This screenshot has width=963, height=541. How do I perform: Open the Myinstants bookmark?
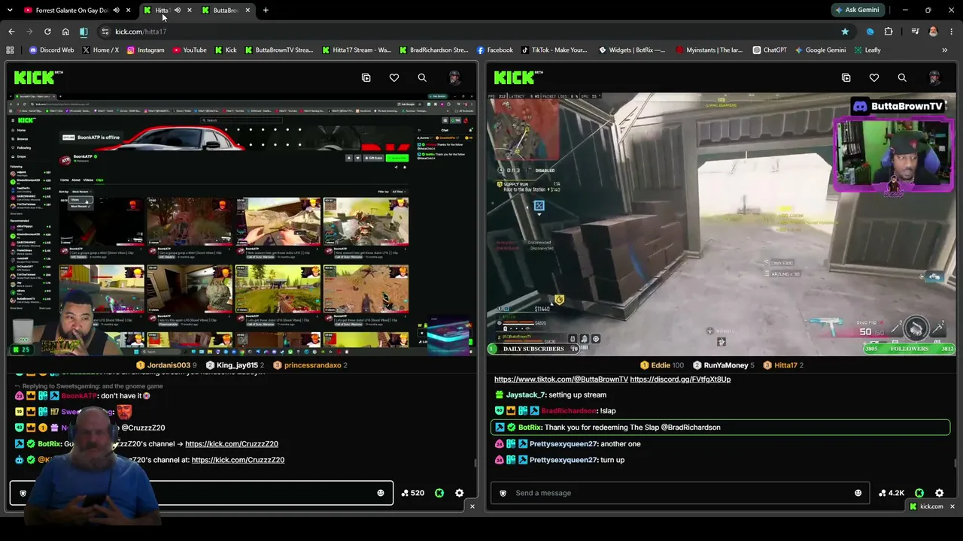tap(709, 50)
